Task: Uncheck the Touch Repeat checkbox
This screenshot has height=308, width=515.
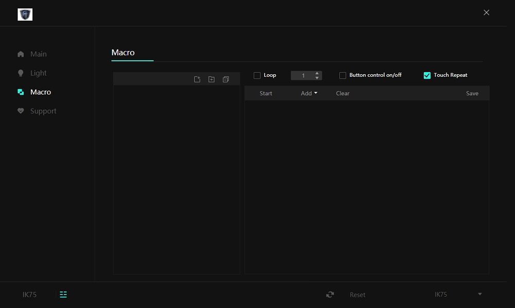Action: [427, 76]
